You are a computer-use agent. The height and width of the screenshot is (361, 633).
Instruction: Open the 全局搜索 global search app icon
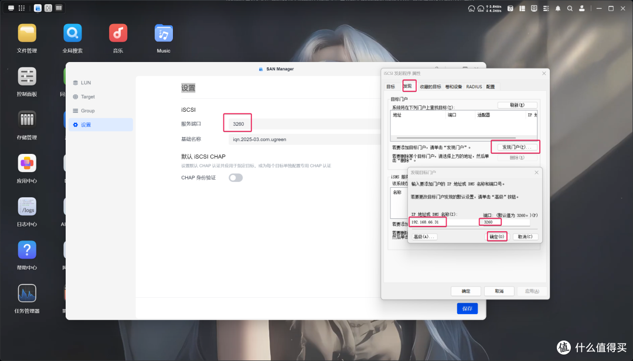coord(73,33)
